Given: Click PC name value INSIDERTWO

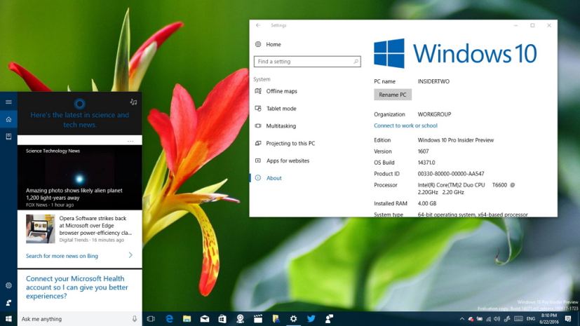Looking at the screenshot, I should pyautogui.click(x=433, y=81).
